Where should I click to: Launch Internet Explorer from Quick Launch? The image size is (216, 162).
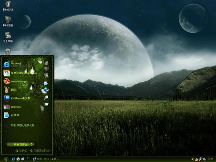click(x=13, y=159)
